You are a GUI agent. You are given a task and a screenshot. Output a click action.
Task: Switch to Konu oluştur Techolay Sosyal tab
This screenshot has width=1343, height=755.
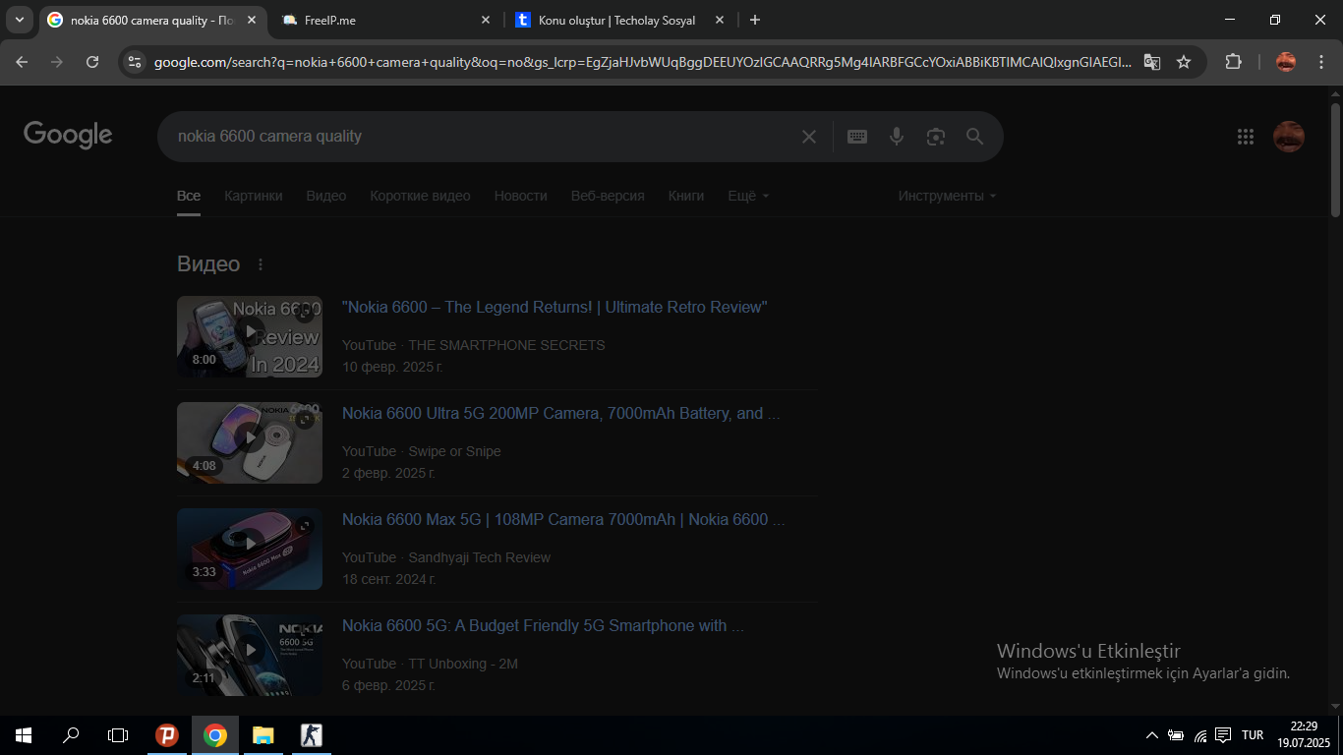click(616, 20)
